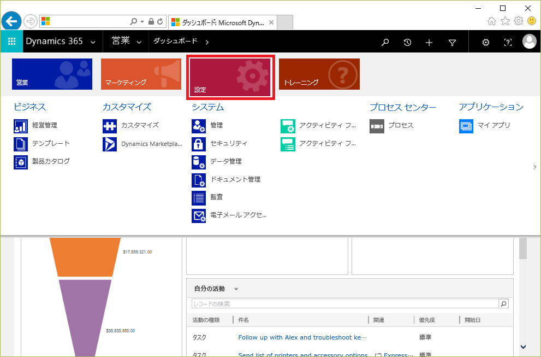The image size is (541, 357).
Task: Open カスタマイズ puzzle piece icon
Action: click(110, 126)
